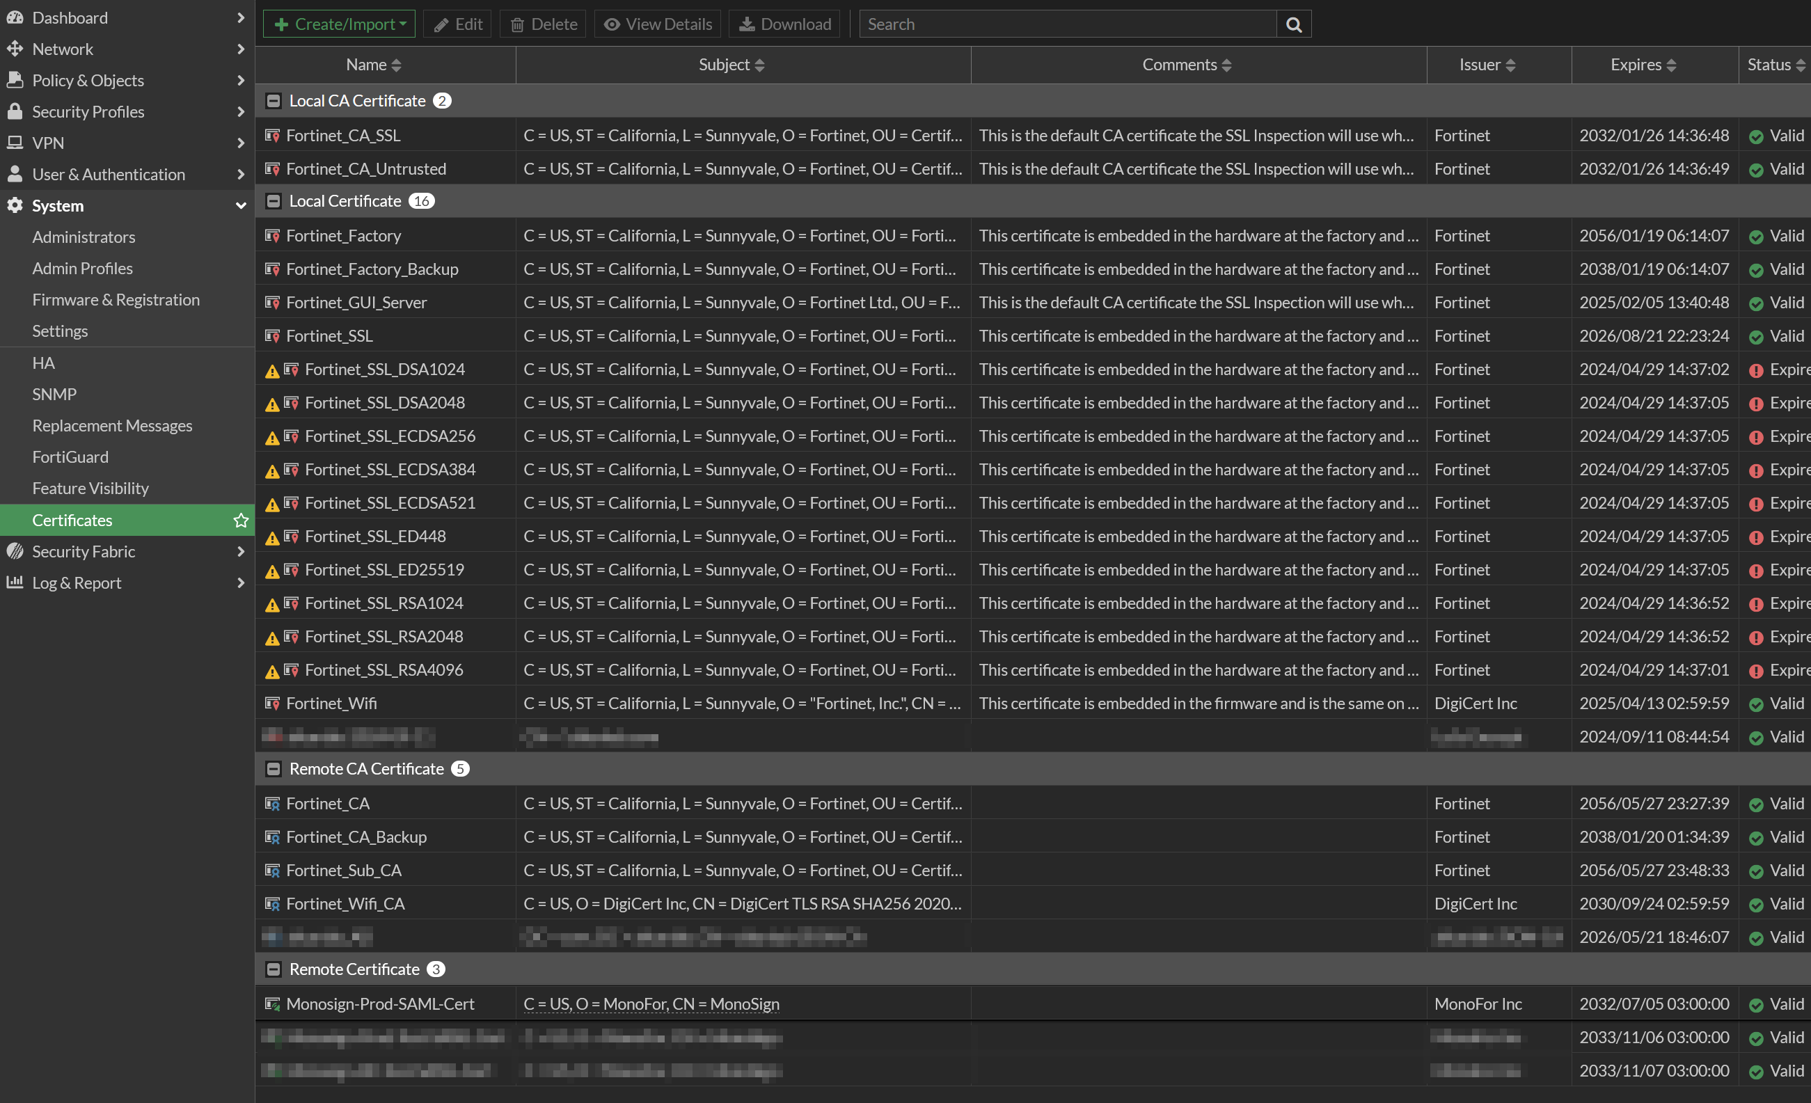Viewport: 1811px width, 1103px height.
Task: Click expired status icon for Fortinet_SSL_RSA4096
Action: pyautogui.click(x=1756, y=671)
